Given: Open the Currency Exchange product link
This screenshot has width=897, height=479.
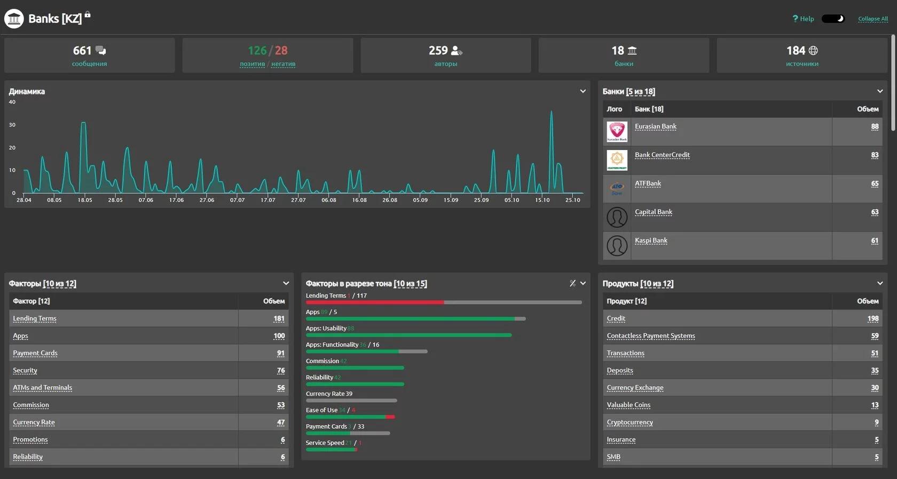Looking at the screenshot, I should click(x=635, y=388).
